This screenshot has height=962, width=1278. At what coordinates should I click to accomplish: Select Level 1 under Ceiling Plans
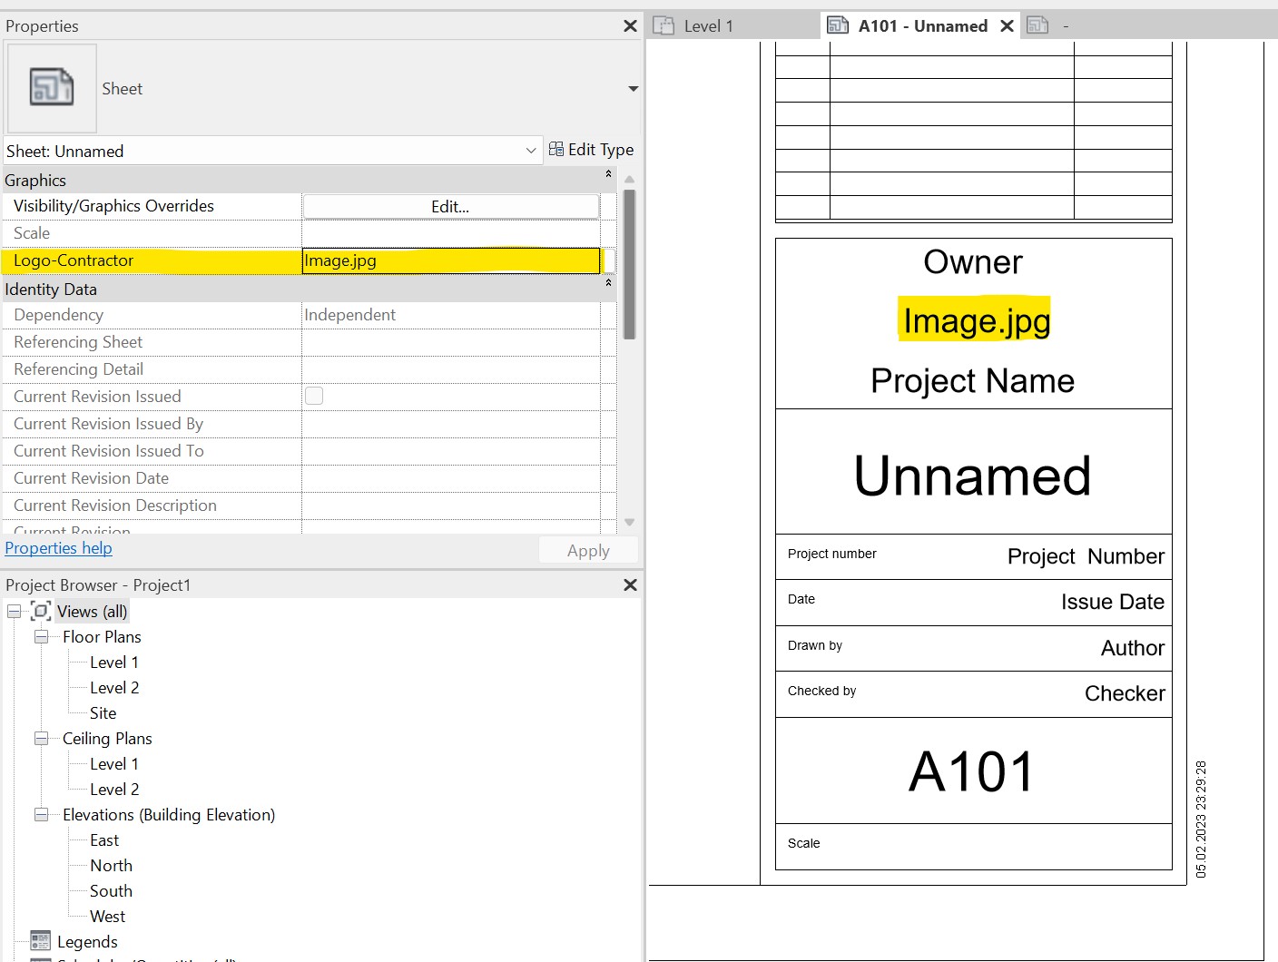pyautogui.click(x=114, y=764)
